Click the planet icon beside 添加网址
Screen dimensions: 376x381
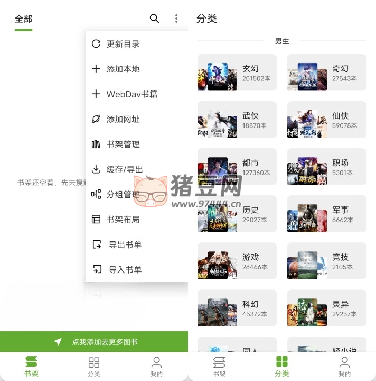click(96, 119)
